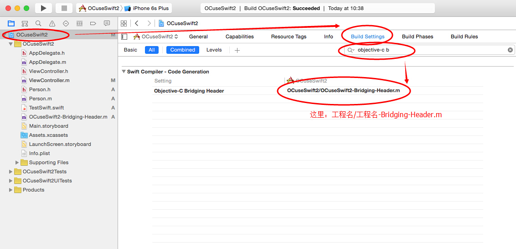
Task: Show Basic build settings
Action: [x=130, y=50]
